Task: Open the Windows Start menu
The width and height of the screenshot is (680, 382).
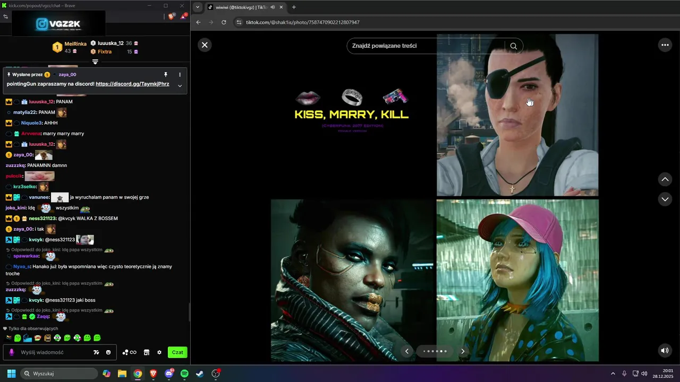Action: [11, 374]
